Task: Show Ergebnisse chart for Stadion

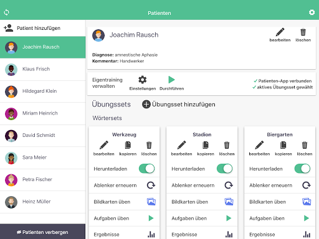Action: pyautogui.click(x=229, y=235)
